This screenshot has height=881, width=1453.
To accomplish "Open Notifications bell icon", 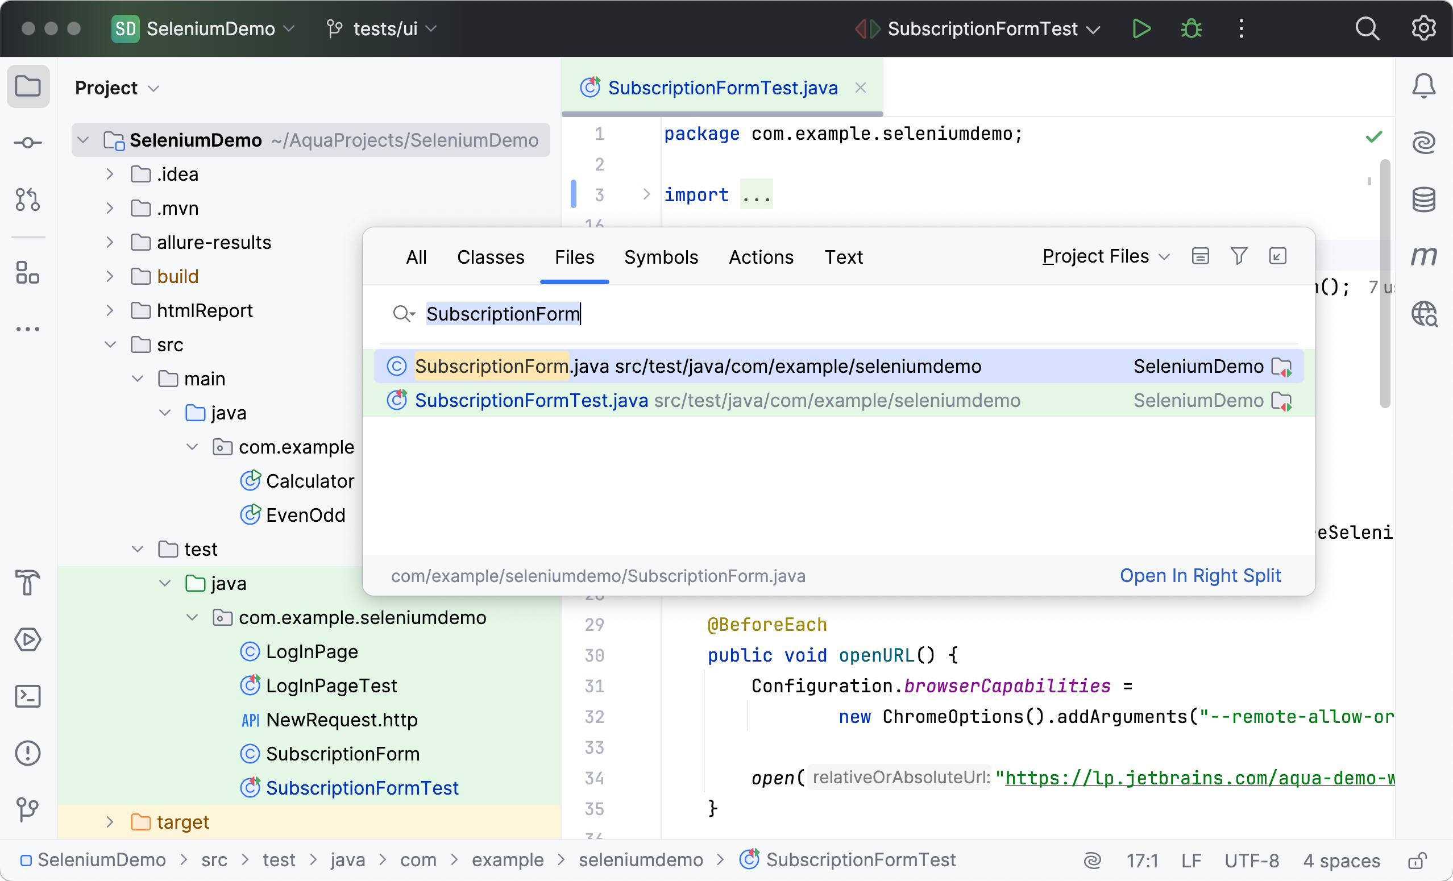I will 1423,86.
